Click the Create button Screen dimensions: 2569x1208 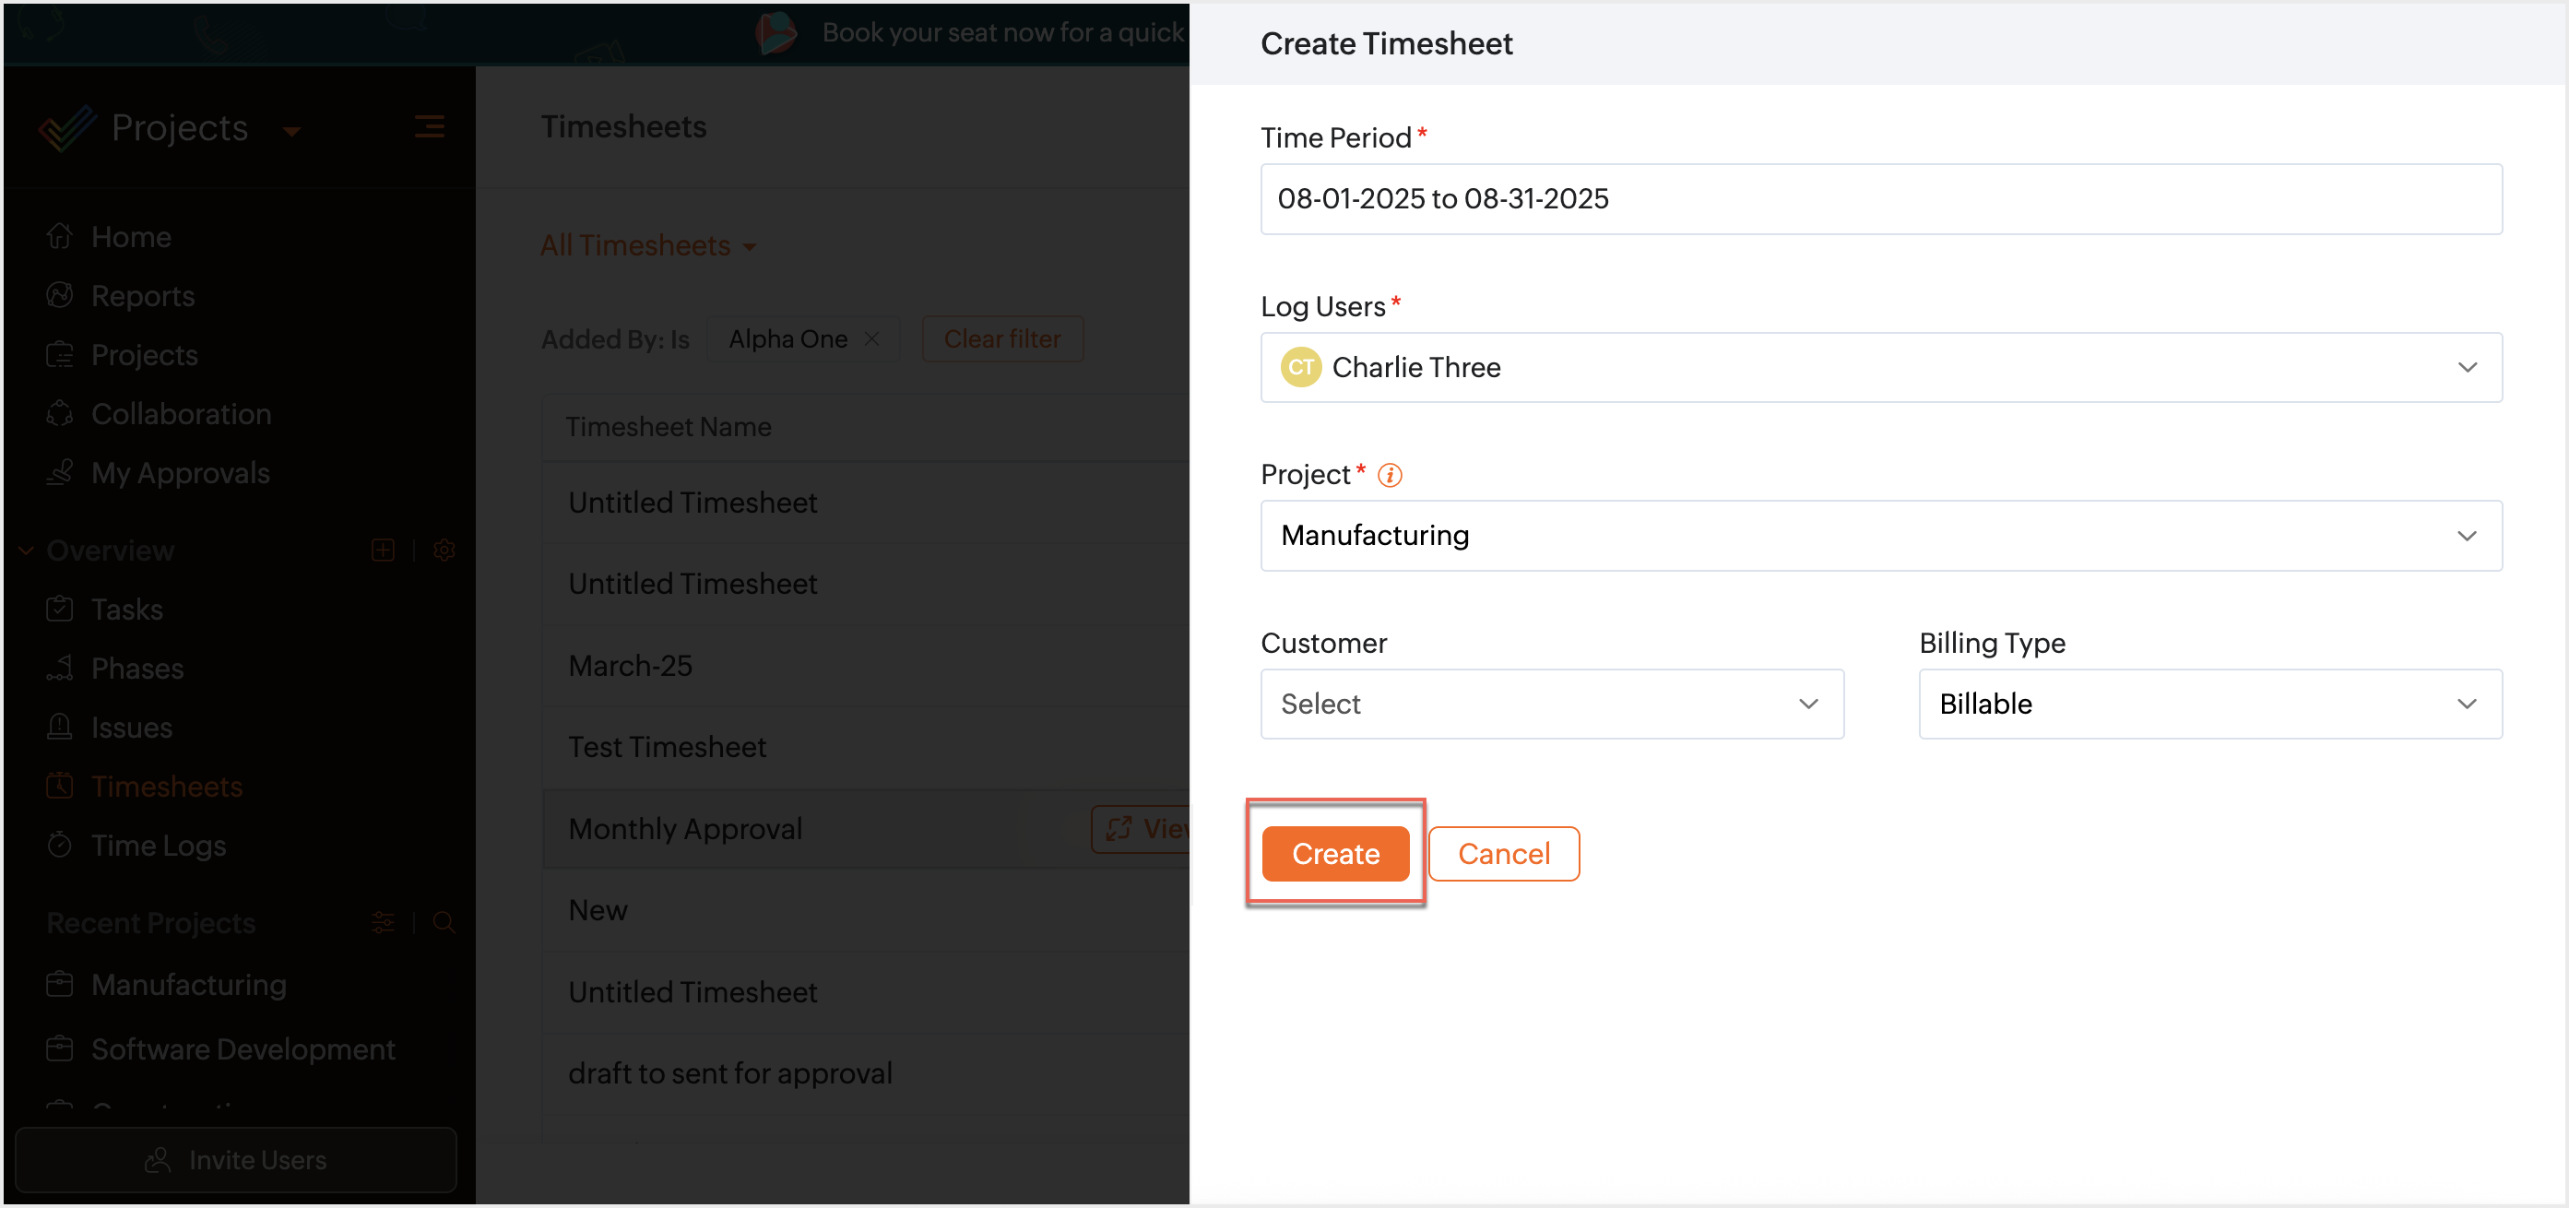click(x=1334, y=854)
